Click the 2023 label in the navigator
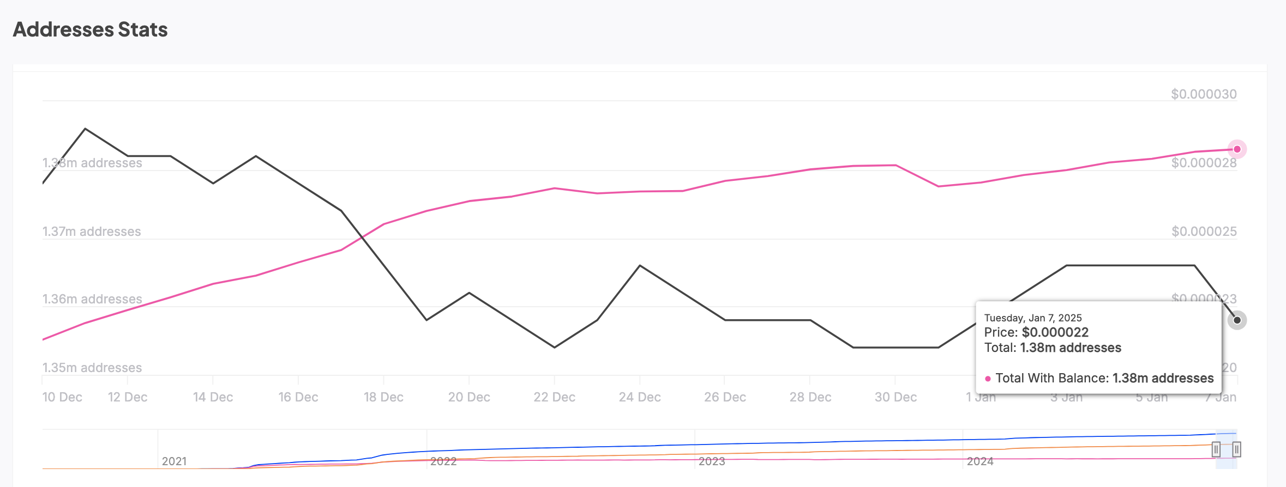The width and height of the screenshot is (1286, 487). (x=711, y=461)
